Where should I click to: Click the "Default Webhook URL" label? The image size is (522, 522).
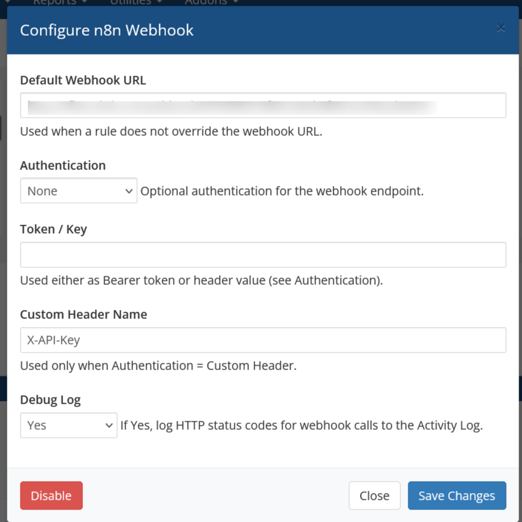coord(83,80)
